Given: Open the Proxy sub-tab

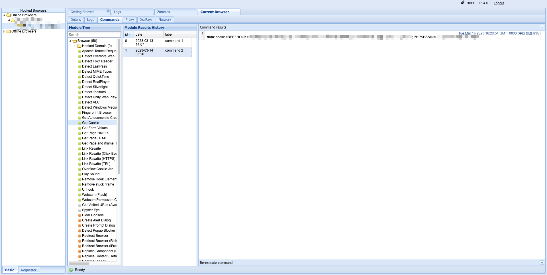Looking at the screenshot, I should (x=130, y=20).
